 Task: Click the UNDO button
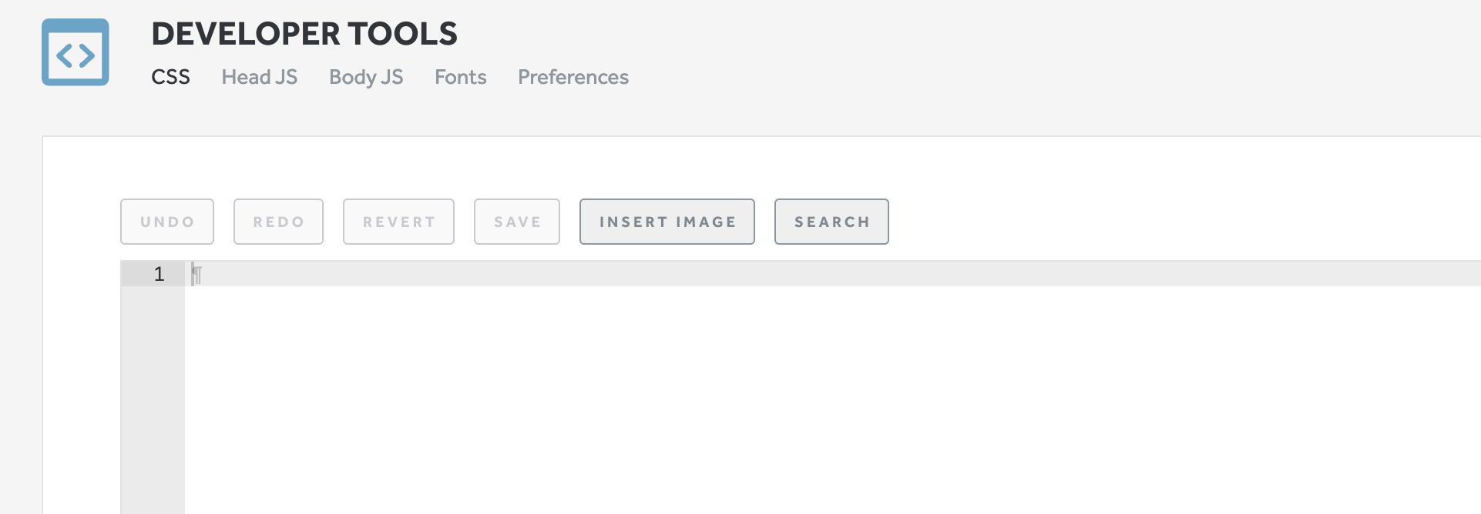(166, 222)
